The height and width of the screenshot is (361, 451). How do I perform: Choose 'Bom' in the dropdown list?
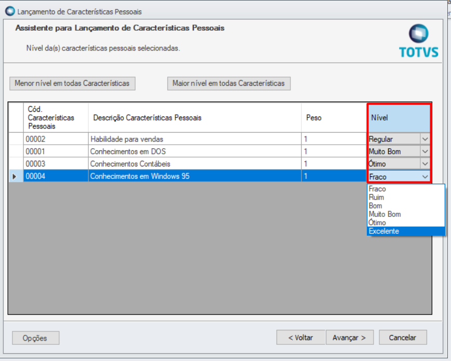click(406, 206)
